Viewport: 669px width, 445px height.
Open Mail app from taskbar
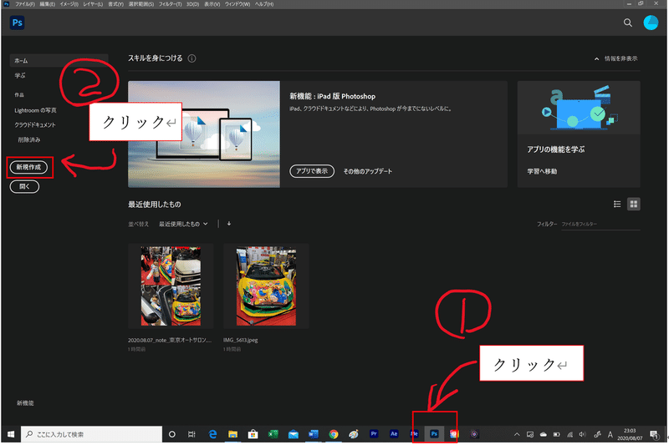click(x=294, y=434)
